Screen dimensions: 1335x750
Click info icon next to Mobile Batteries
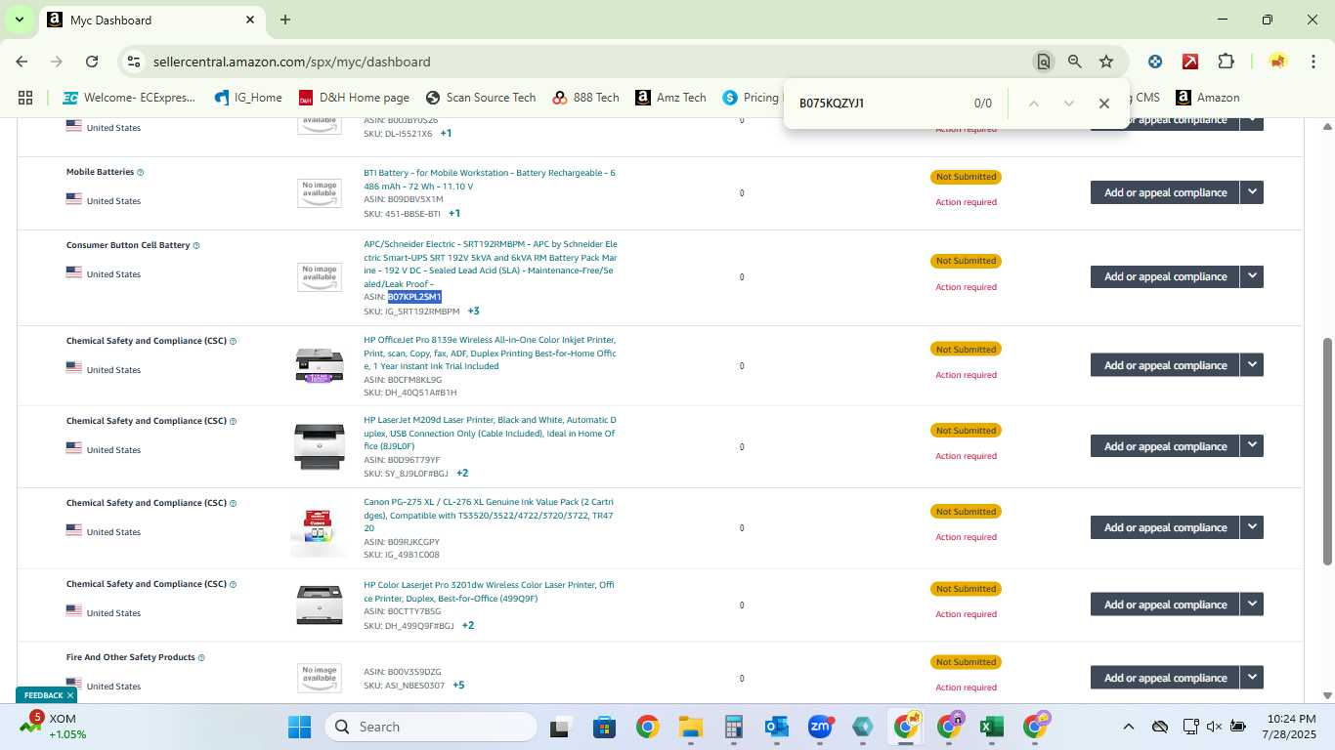coord(141,173)
